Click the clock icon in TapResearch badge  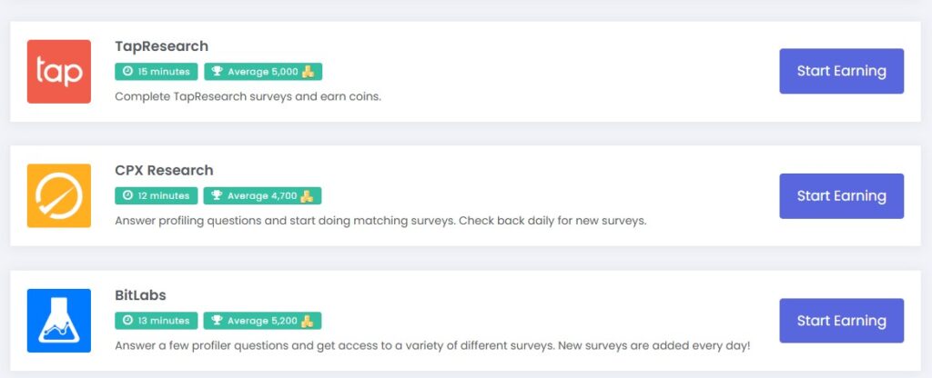click(127, 72)
